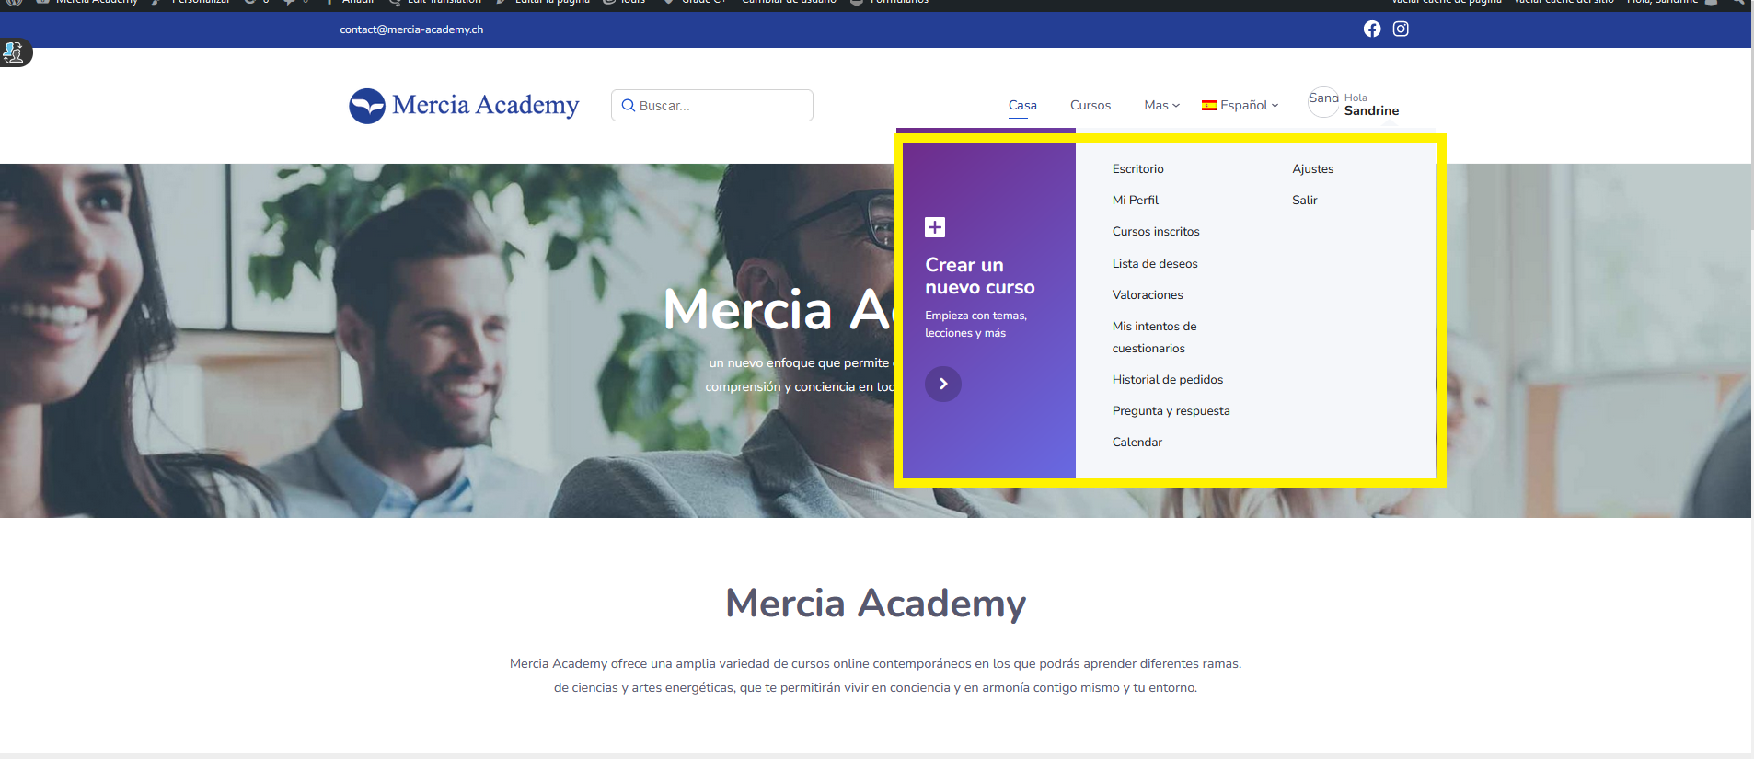
Task: Open Lista de deseos
Action: pyautogui.click(x=1155, y=263)
